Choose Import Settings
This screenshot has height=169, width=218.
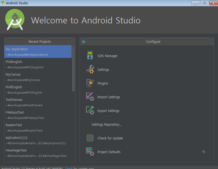(108, 97)
